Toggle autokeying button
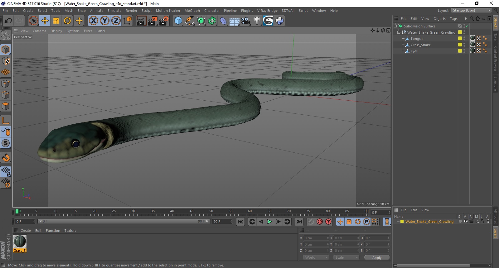This screenshot has width=499, height=268. pyautogui.click(x=319, y=222)
